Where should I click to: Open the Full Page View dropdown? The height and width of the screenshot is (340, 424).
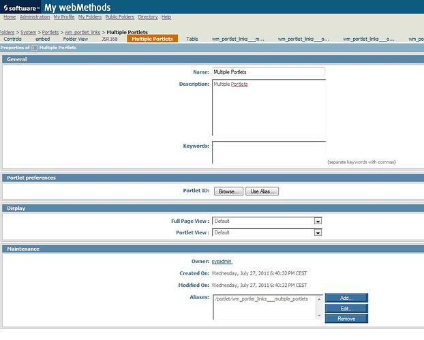pyautogui.click(x=267, y=221)
